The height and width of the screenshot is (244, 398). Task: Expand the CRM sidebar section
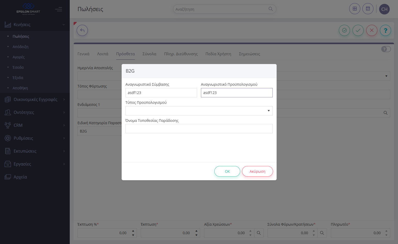(x=35, y=125)
